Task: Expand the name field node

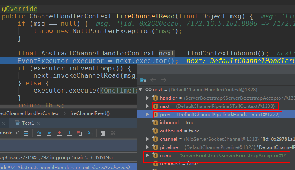Action: coord(148,156)
